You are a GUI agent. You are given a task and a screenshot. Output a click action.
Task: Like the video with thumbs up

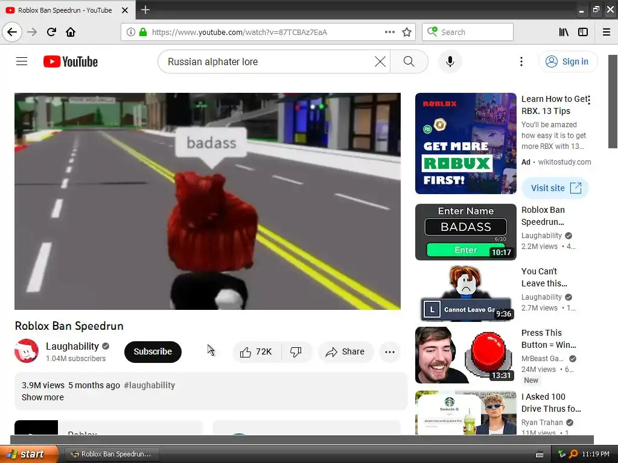pyautogui.click(x=256, y=351)
